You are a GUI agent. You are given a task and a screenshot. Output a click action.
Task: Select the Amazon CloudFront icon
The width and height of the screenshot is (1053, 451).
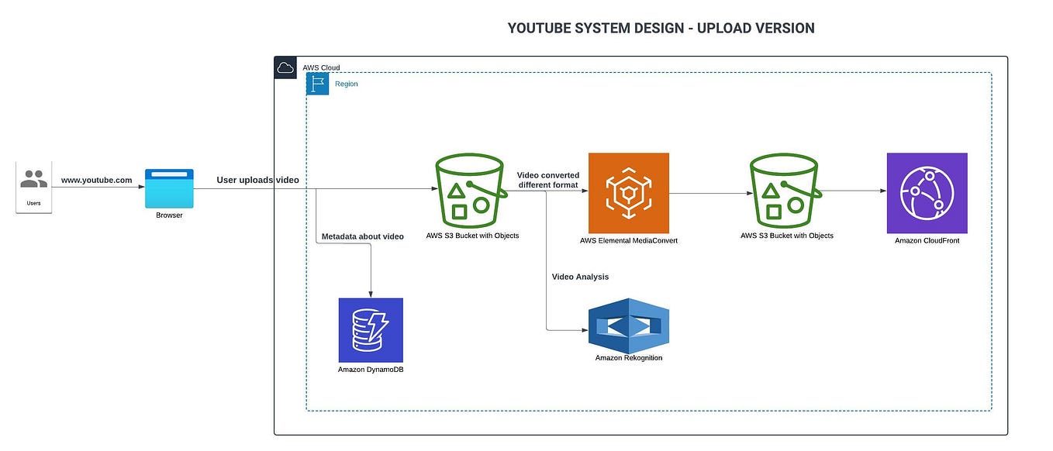[927, 193]
